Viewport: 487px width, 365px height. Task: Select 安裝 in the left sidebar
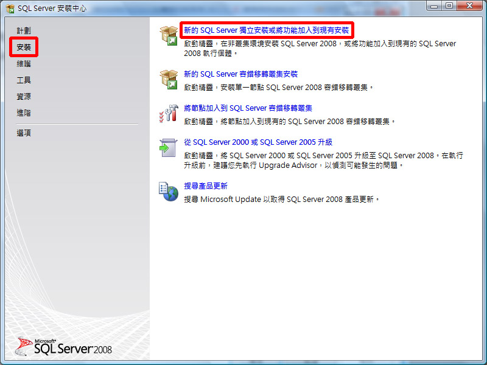pos(24,47)
